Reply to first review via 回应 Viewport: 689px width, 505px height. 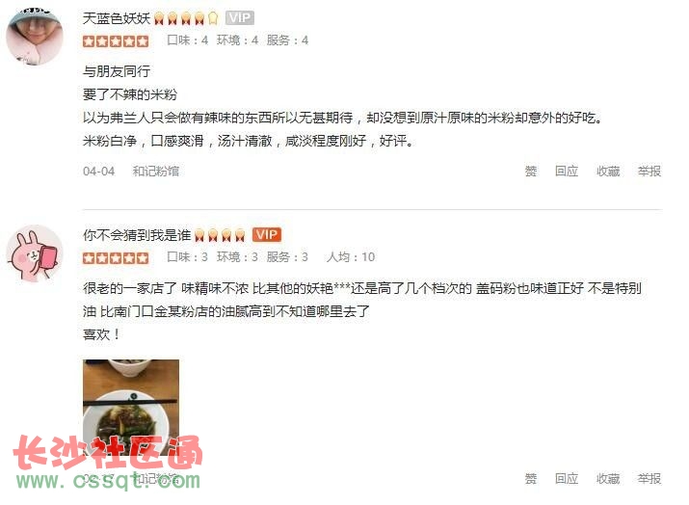(x=567, y=171)
